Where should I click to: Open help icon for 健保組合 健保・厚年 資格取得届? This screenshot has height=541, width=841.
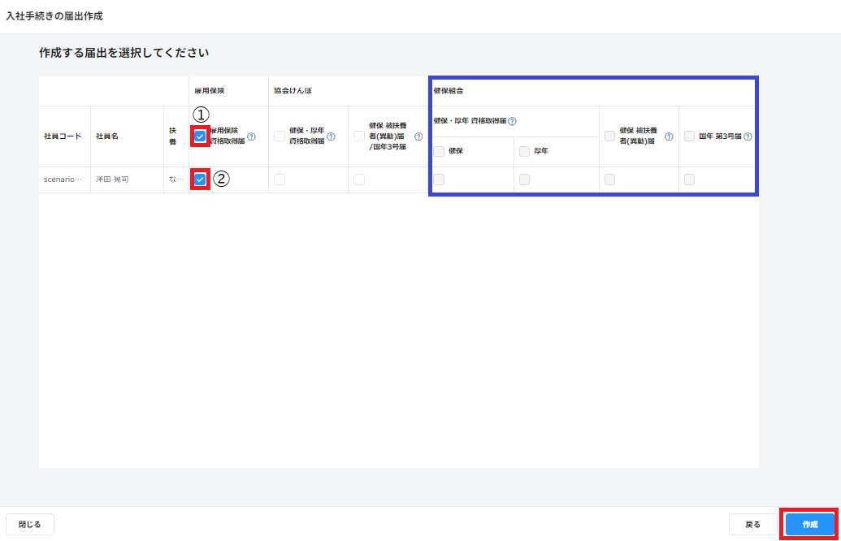(513, 121)
